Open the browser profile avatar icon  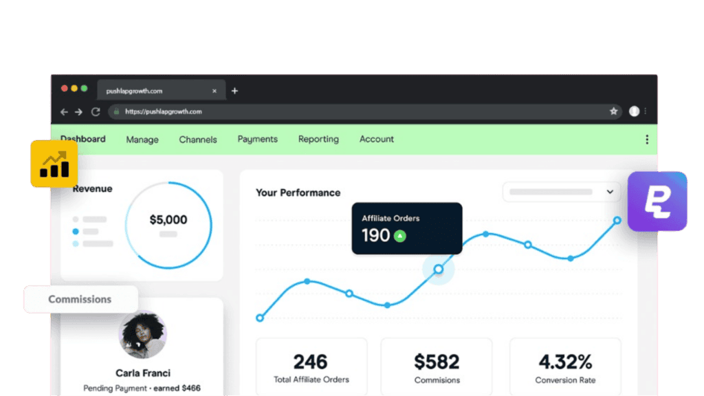[634, 111]
